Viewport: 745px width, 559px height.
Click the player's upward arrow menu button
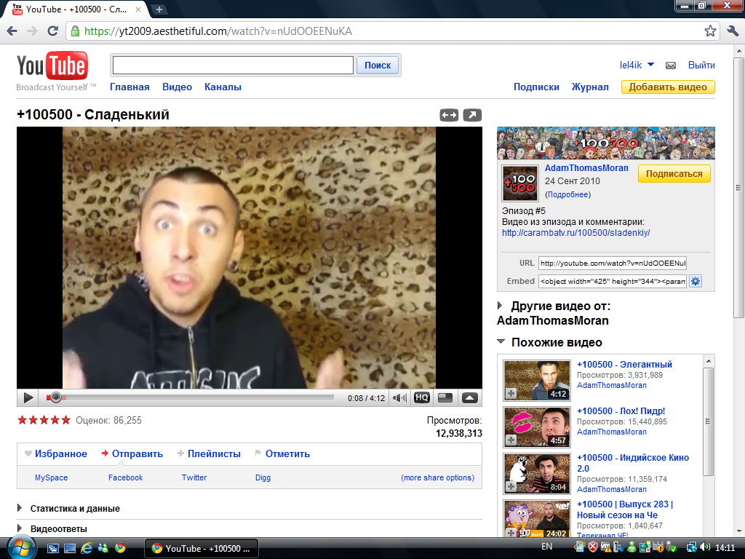469,398
